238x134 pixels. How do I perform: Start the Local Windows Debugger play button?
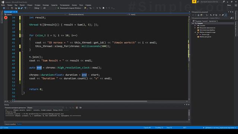tap(58, 8)
